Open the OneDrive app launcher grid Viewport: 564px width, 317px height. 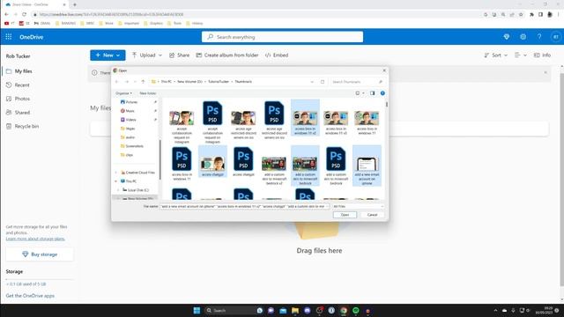(x=9, y=37)
